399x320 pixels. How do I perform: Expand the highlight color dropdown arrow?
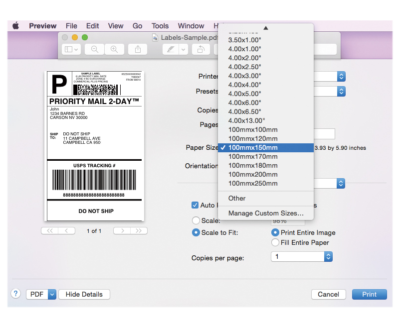(183, 49)
